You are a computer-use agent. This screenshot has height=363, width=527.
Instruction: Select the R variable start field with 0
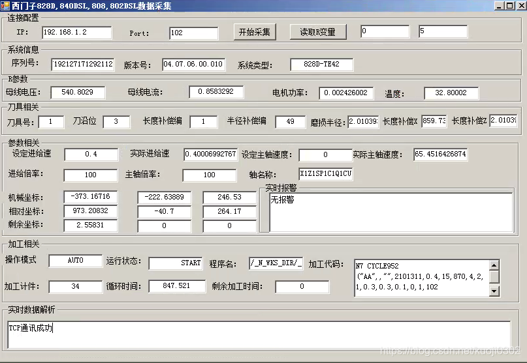(x=385, y=31)
